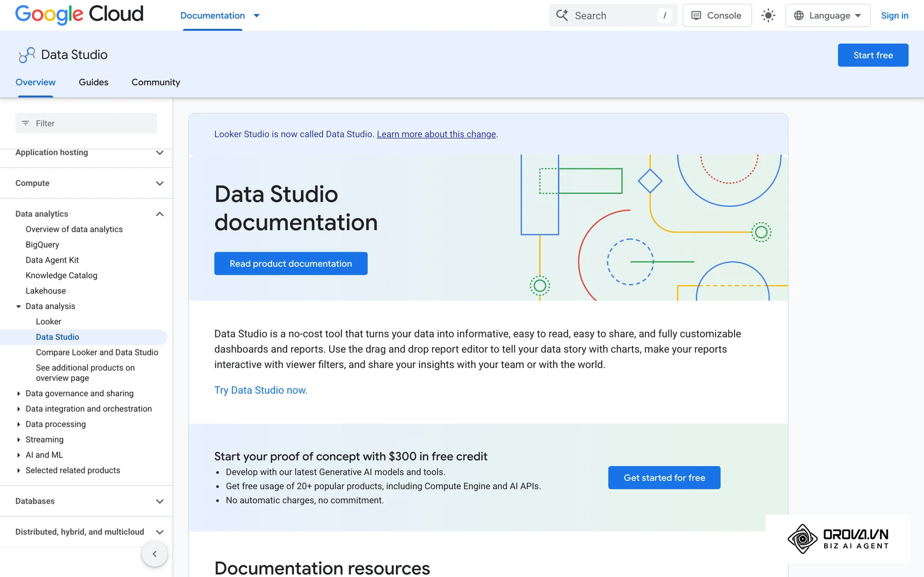Click the Try Data Studio now link
Viewport: 924px width, 577px height.
261,391
